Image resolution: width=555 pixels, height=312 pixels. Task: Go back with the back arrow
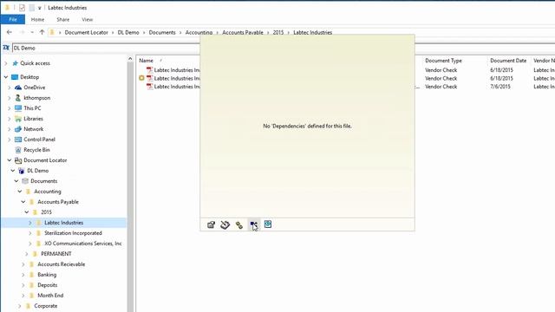coord(10,32)
